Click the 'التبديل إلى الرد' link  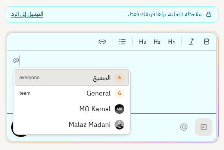27,14
